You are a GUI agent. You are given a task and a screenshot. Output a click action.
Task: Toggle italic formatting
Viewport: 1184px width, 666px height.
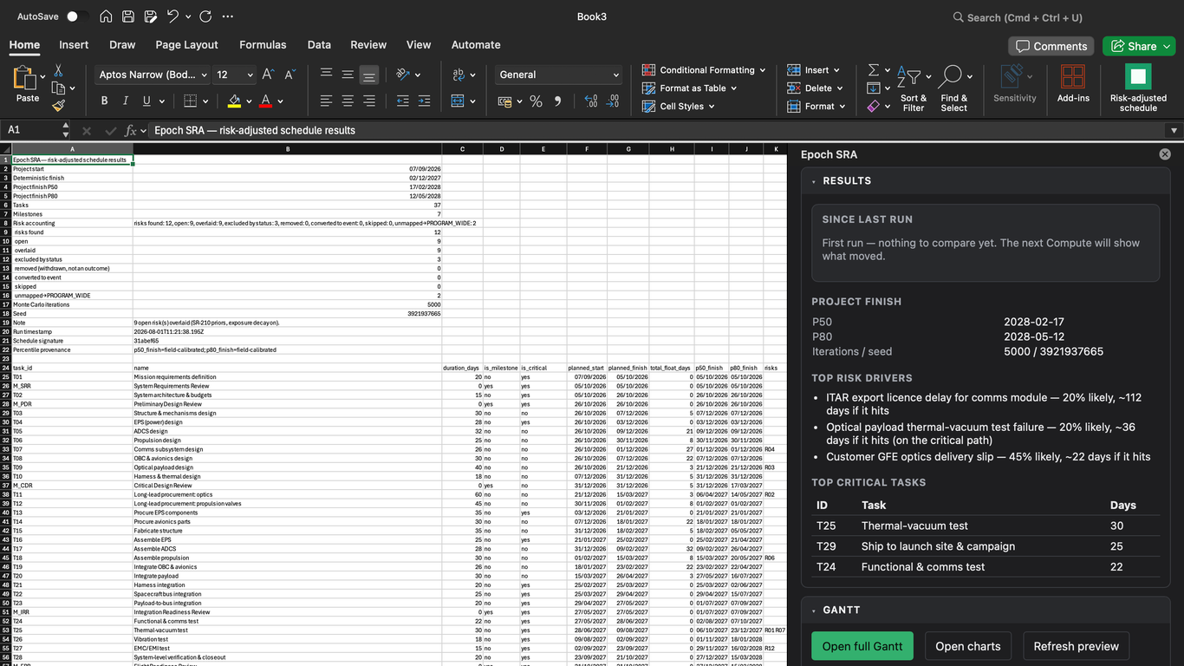126,101
